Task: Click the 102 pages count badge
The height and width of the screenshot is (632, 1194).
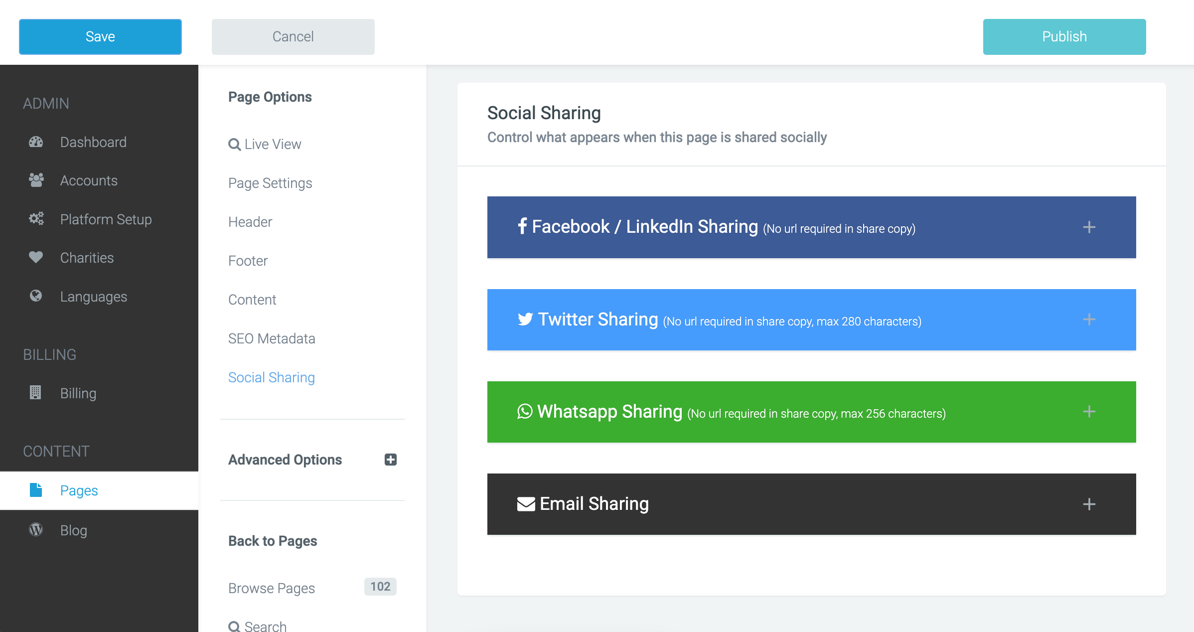Action: [x=380, y=587]
